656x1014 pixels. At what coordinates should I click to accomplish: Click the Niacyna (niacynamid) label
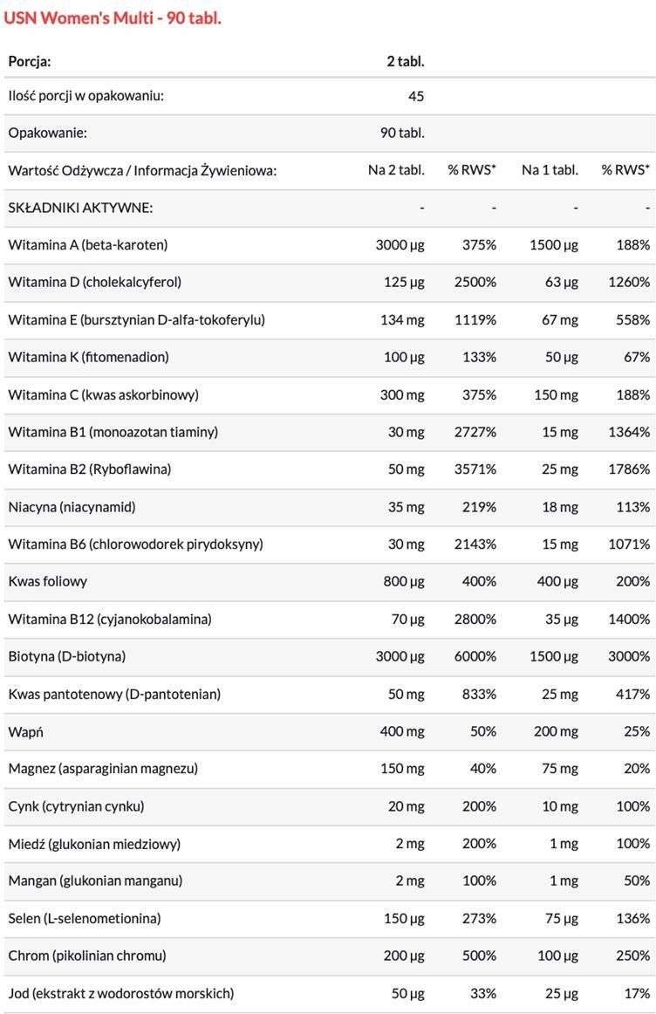point(72,506)
